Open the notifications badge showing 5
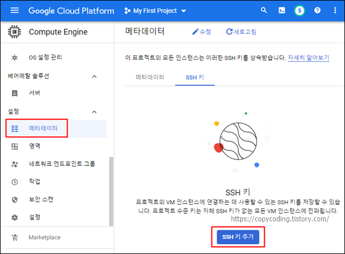The image size is (345, 254). pos(300,10)
